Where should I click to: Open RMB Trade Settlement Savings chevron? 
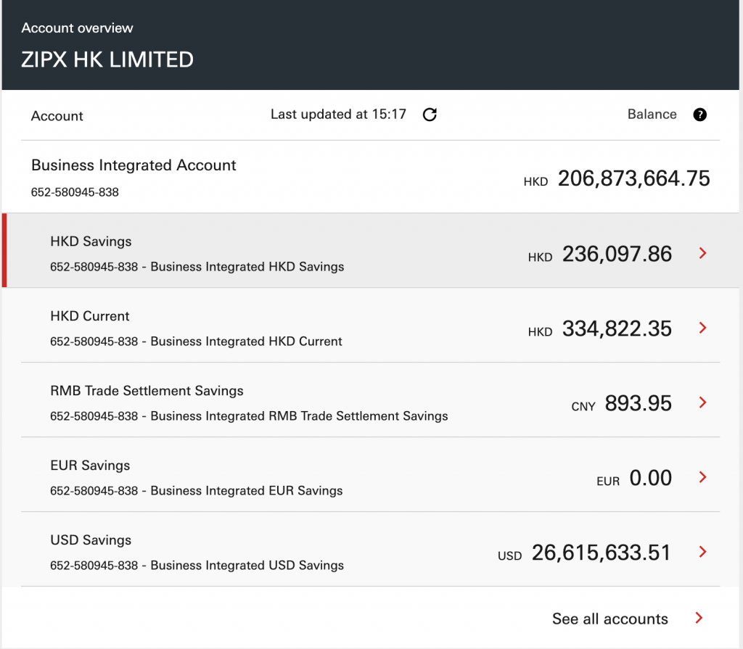tap(702, 402)
